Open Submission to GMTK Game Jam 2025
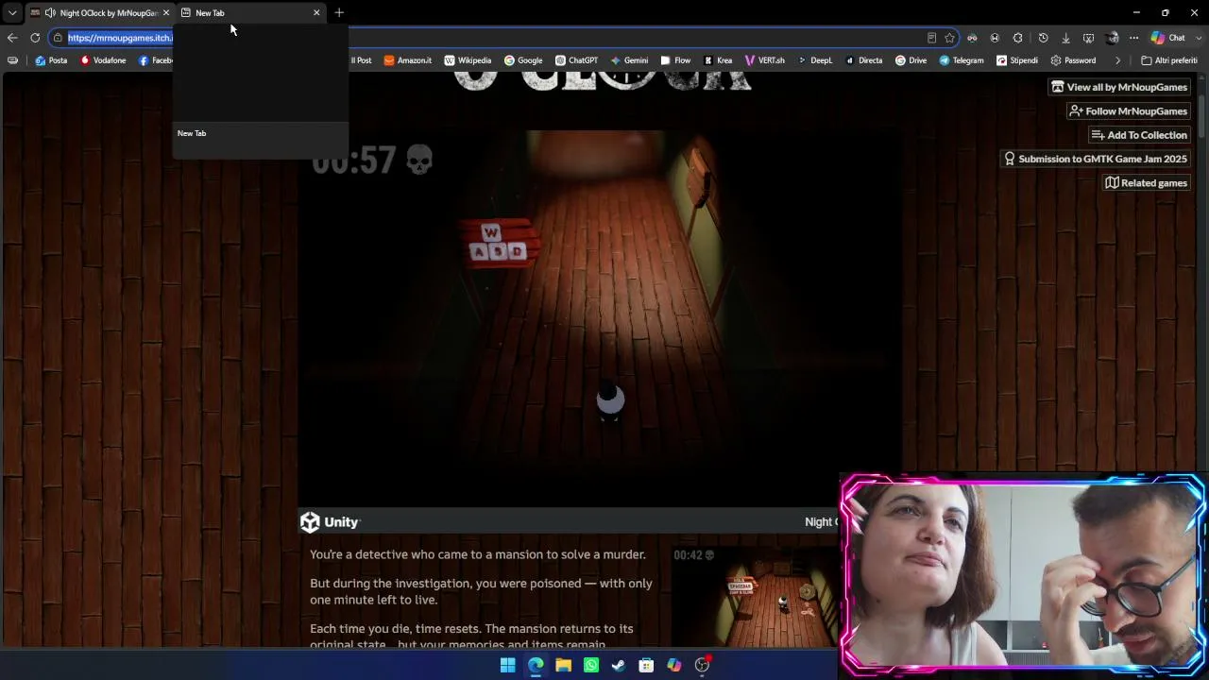The image size is (1209, 680). [1096, 159]
